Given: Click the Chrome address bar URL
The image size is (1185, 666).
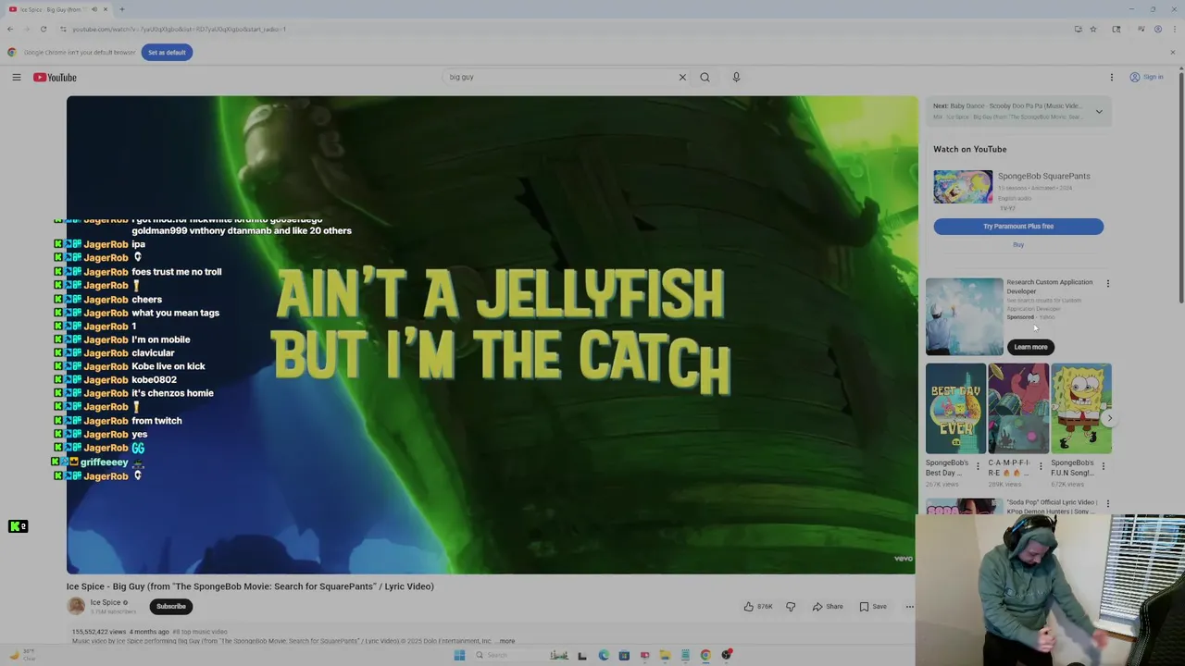Looking at the screenshot, I should (x=179, y=30).
